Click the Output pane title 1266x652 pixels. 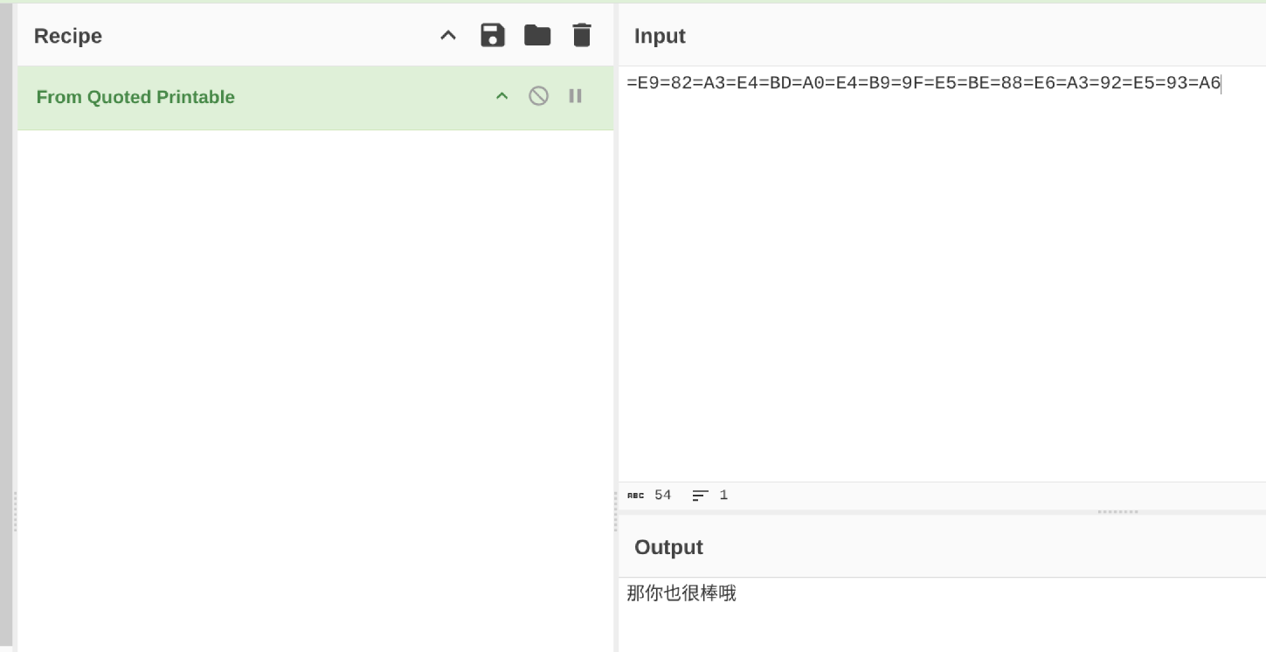pos(668,547)
